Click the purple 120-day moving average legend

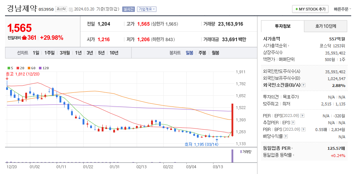point(44,68)
